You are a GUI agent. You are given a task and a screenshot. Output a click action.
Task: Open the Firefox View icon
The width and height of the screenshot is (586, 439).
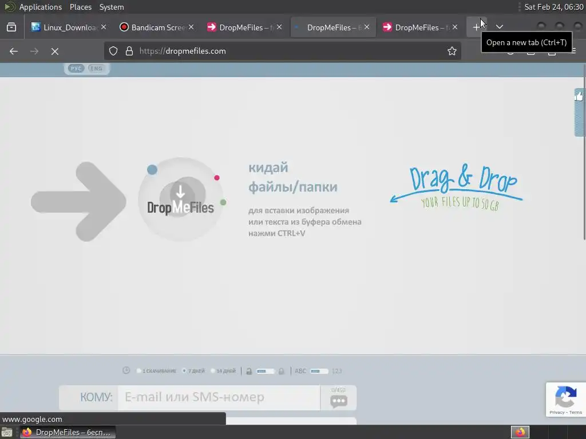pos(11,27)
